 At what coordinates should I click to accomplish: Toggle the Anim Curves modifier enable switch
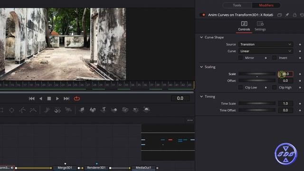(x=203, y=15)
